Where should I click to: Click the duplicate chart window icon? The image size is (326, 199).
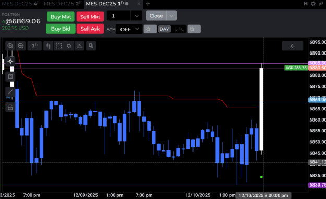[91, 46]
